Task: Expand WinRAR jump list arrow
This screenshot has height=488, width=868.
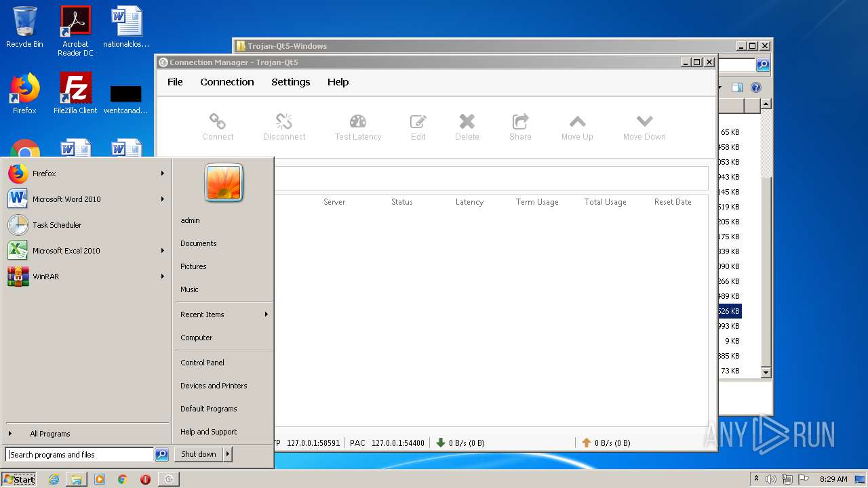Action: pos(163,277)
